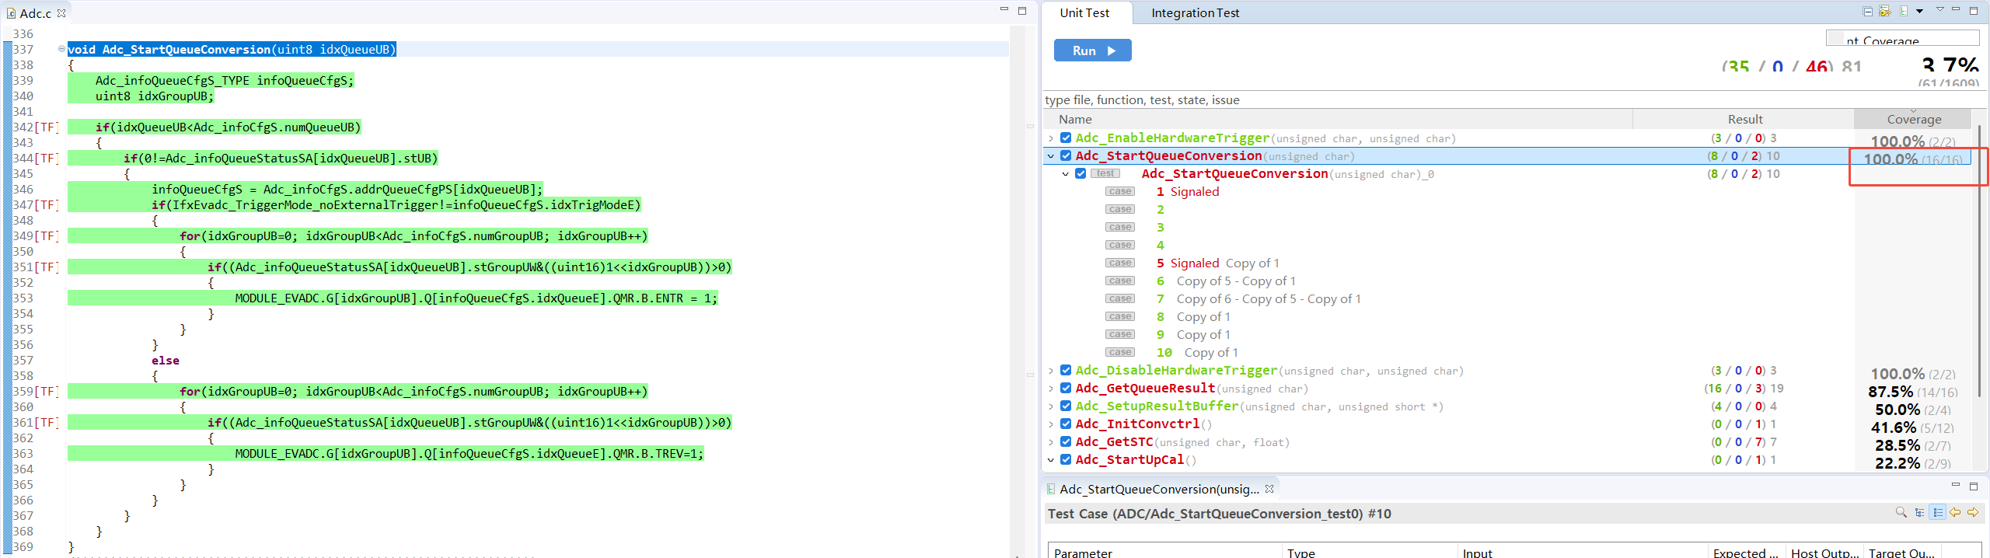Click the magnifier search icon in Test Case panel

point(1901,512)
